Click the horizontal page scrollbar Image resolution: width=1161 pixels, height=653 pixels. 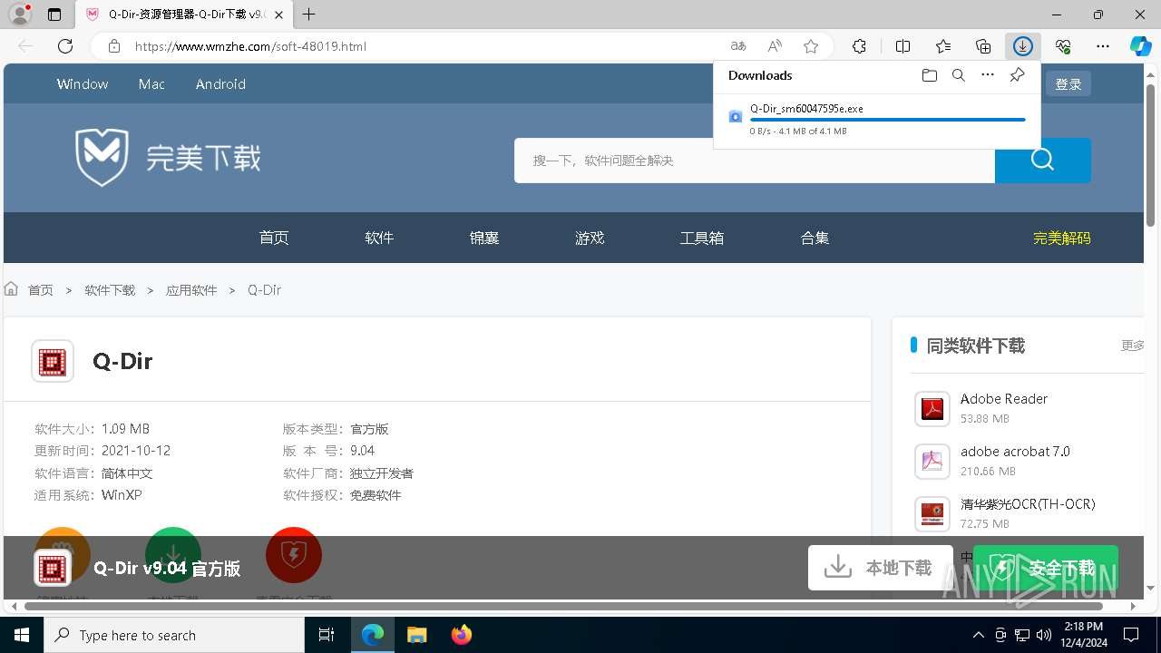[x=562, y=606]
